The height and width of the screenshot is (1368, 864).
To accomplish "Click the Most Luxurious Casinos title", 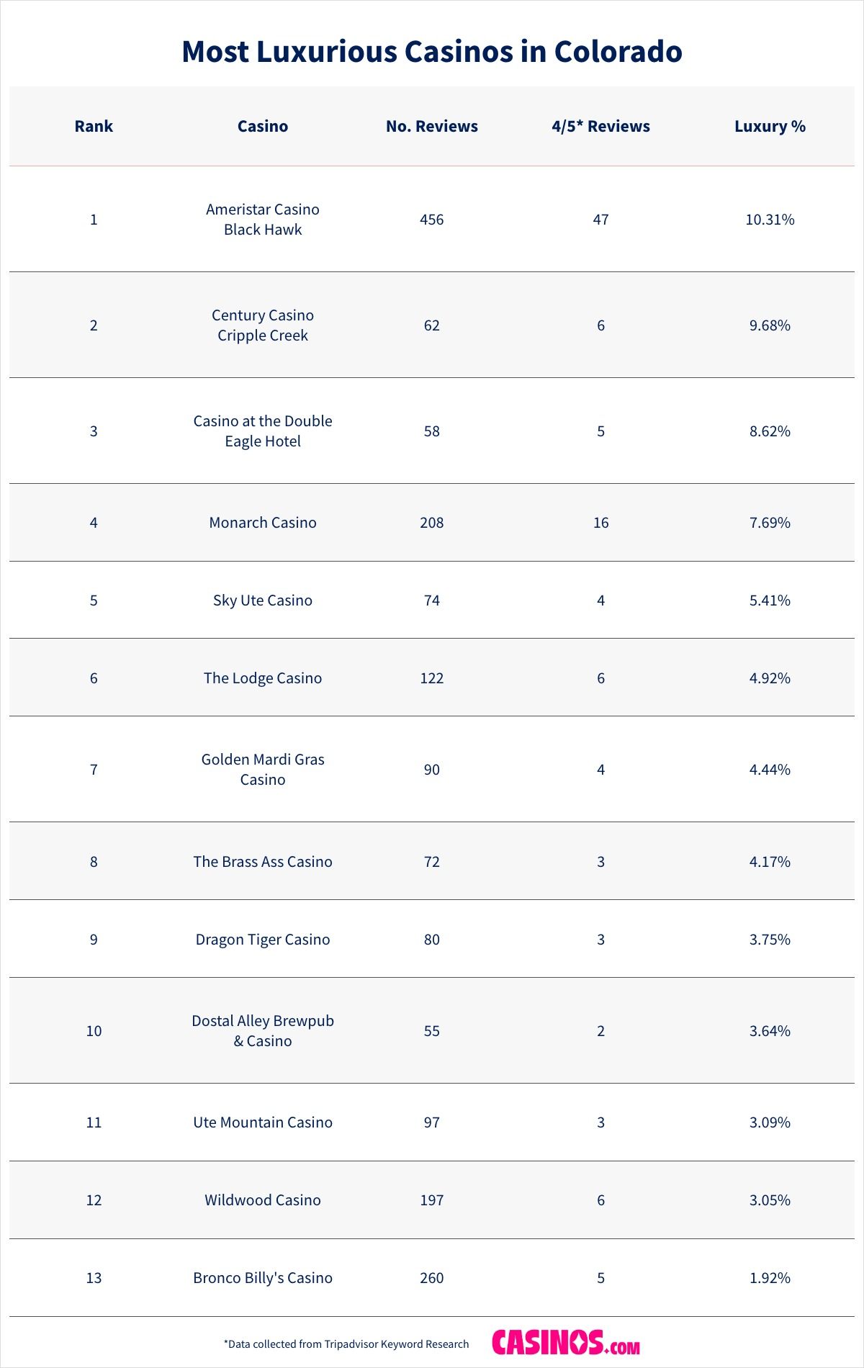I will (432, 52).
